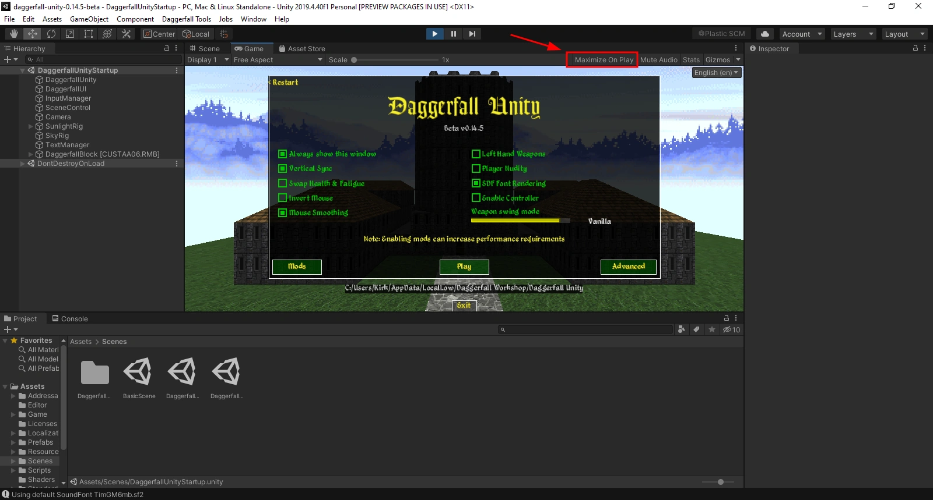
Task: Uncheck Always show this window
Action: pyautogui.click(x=282, y=154)
